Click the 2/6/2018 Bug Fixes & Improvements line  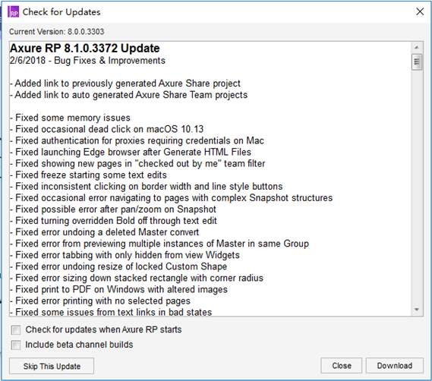point(87,60)
